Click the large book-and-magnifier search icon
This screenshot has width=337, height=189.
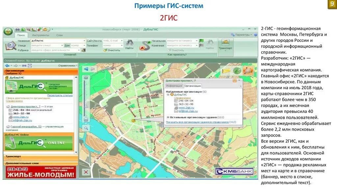[11, 45]
